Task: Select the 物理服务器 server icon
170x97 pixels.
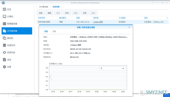Action: point(4,24)
